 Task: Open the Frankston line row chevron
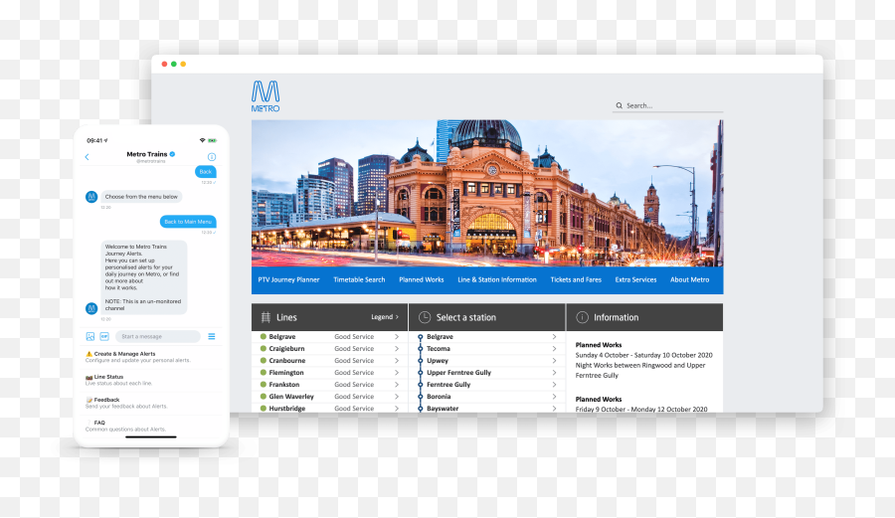coord(397,385)
